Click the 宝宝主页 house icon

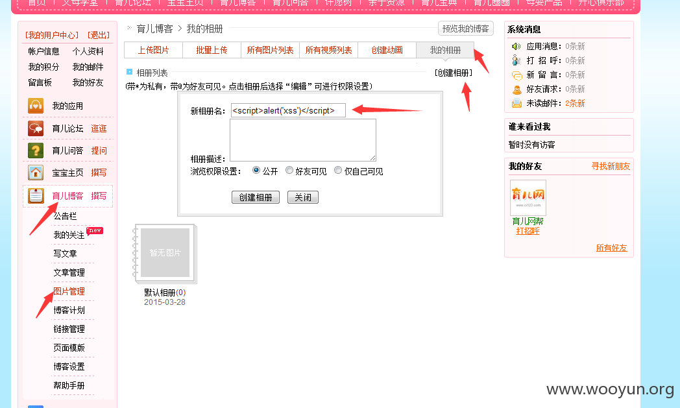click(36, 173)
